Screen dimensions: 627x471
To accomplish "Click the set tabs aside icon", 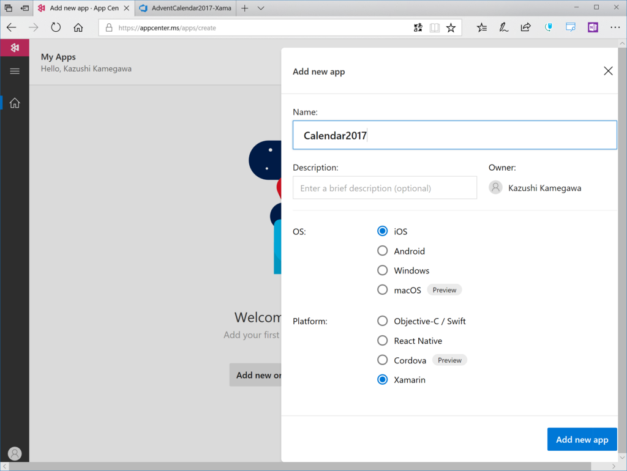I will pos(24,8).
